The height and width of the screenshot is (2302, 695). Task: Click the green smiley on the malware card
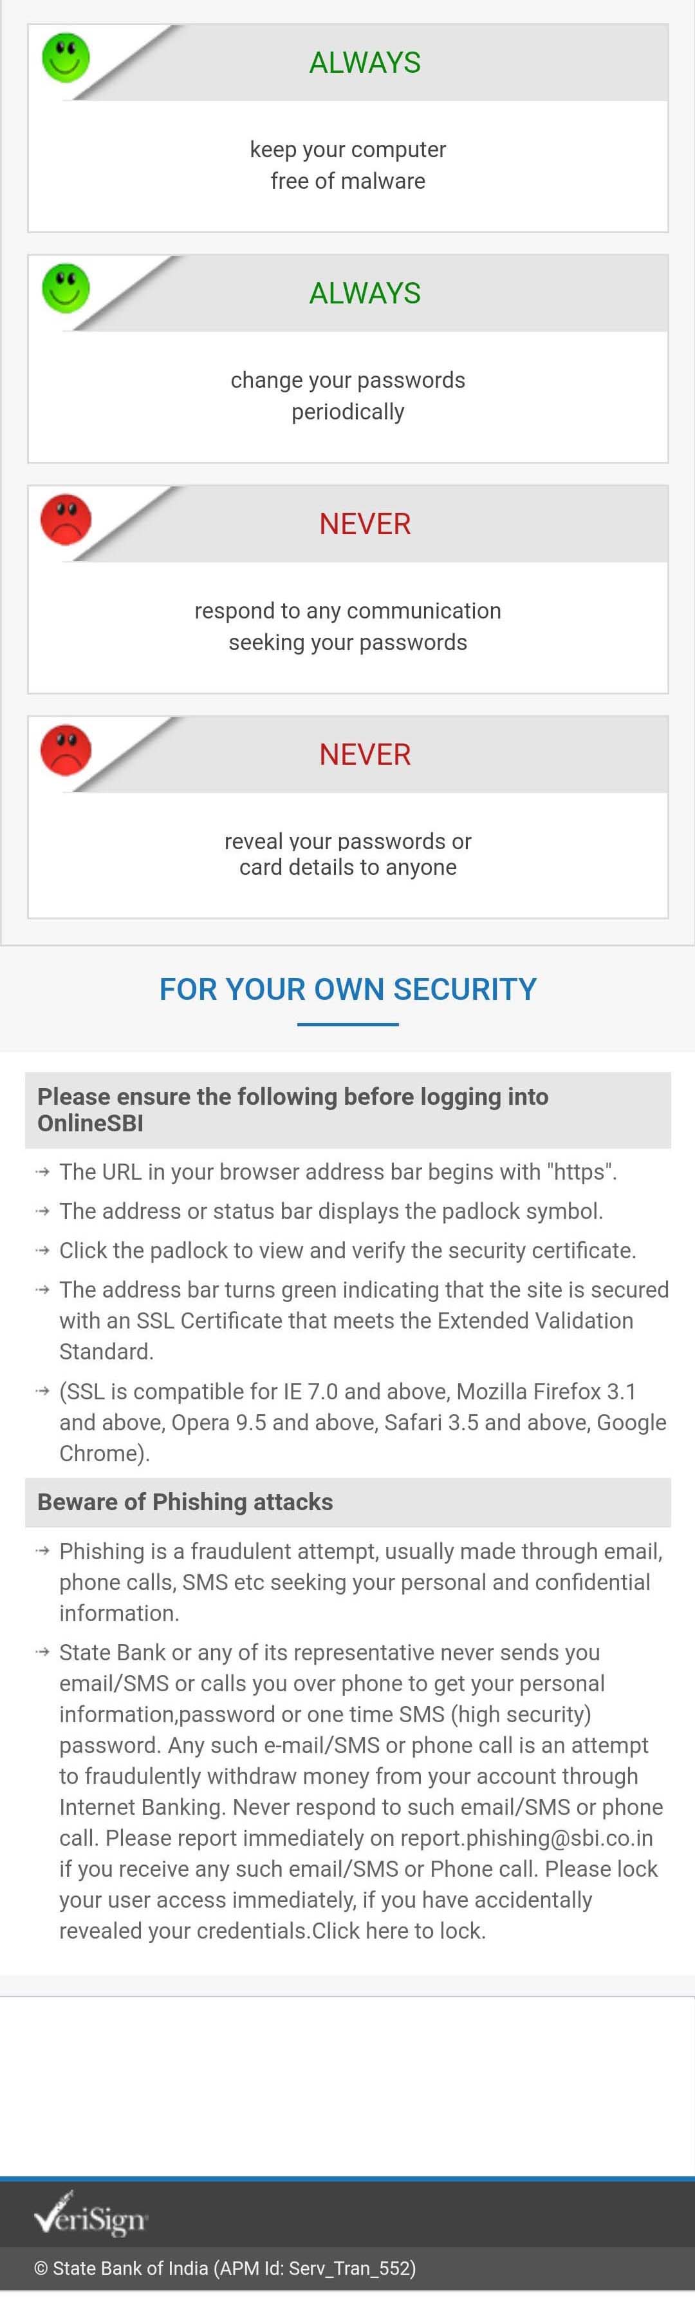coord(66,58)
